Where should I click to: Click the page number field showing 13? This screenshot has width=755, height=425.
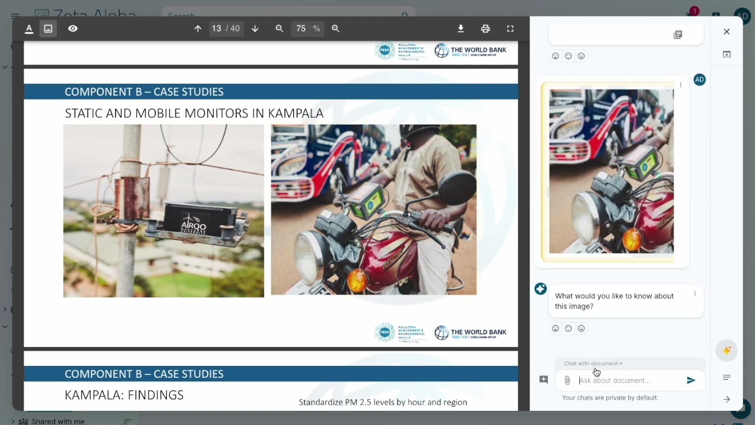[x=216, y=28]
